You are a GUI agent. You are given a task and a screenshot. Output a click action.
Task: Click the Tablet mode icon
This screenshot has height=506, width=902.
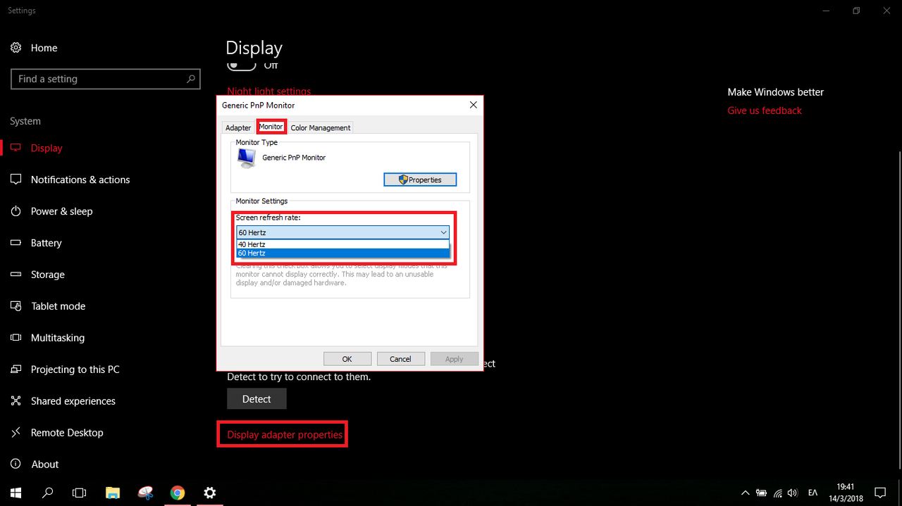16,306
